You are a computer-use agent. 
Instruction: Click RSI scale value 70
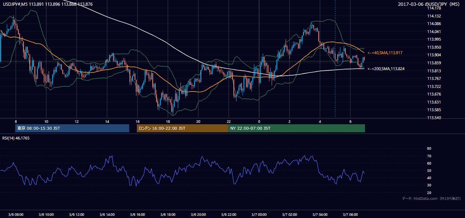[x=429, y=156]
